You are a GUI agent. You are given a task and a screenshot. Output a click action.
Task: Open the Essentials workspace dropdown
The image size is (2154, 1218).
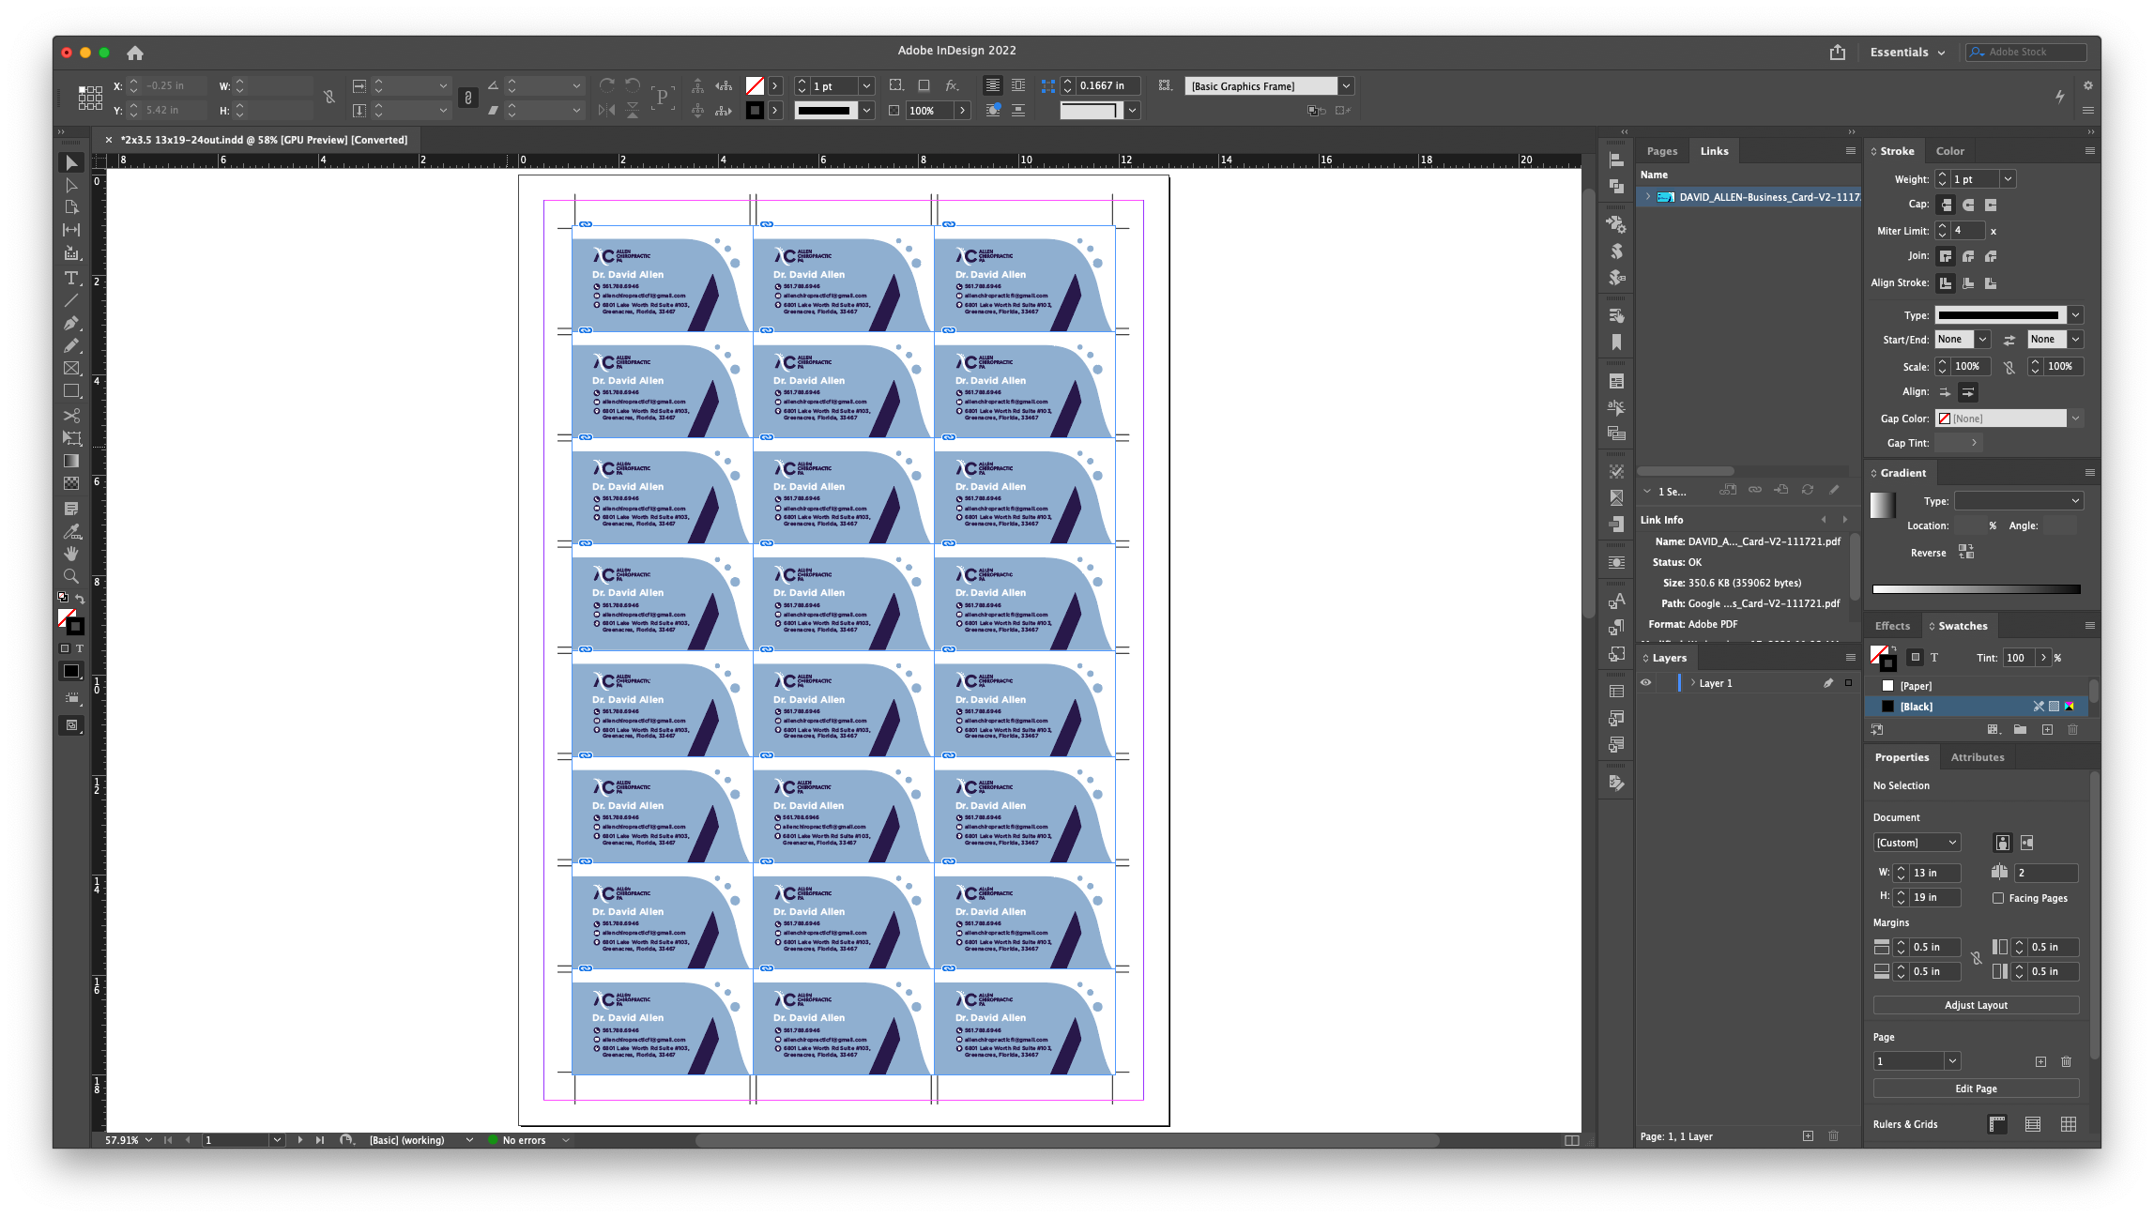click(x=1907, y=53)
